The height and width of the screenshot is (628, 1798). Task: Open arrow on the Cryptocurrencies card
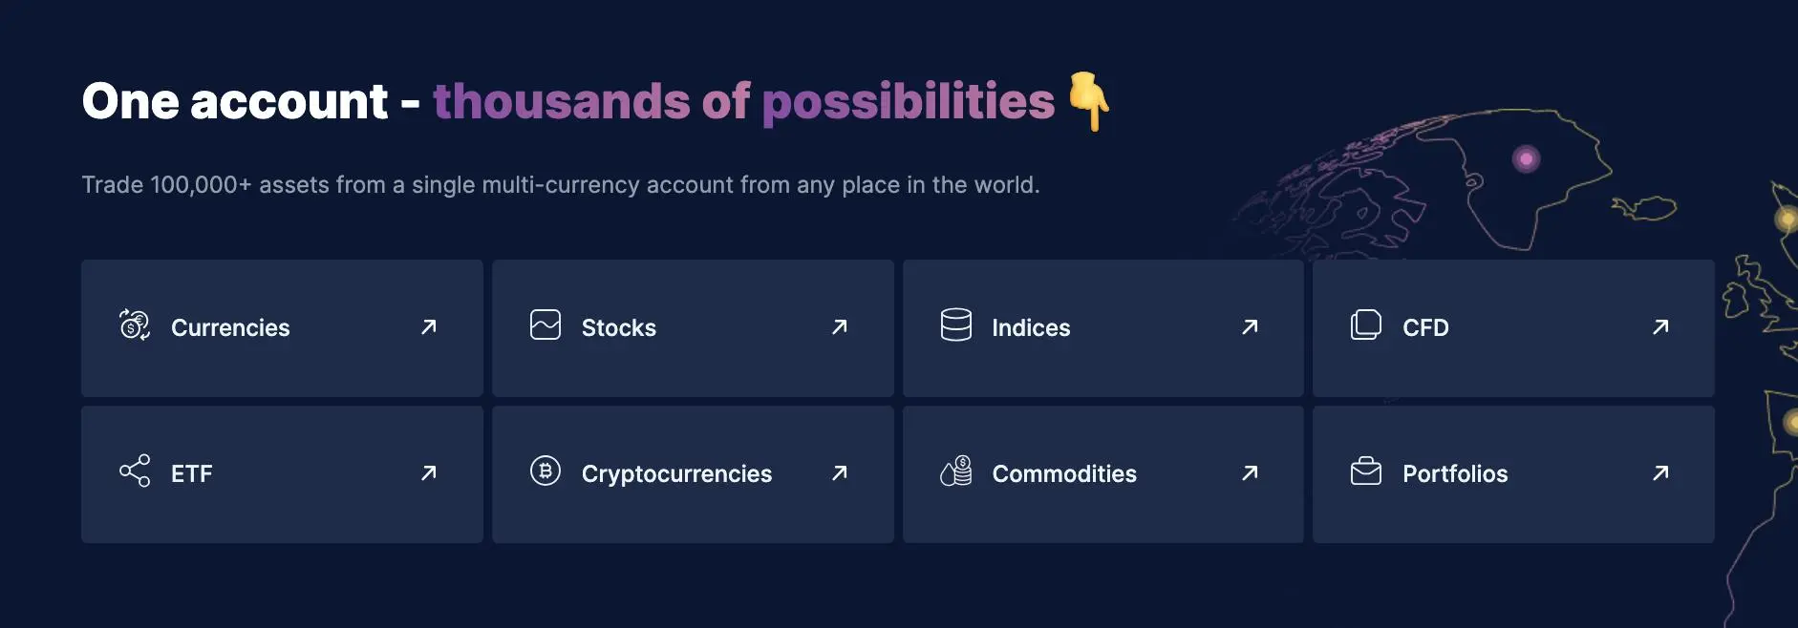pyautogui.click(x=840, y=472)
